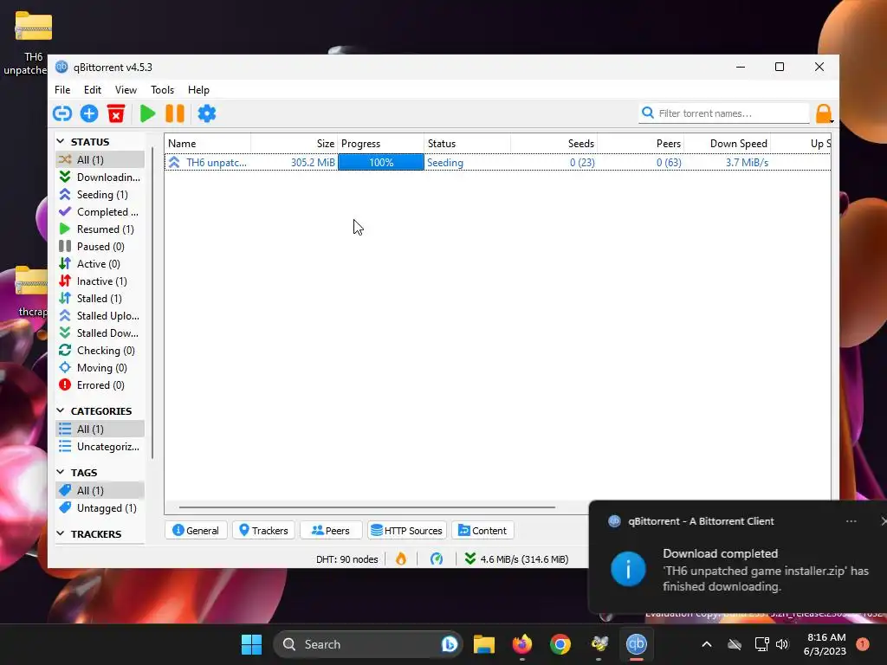Open Options via the gear icon
This screenshot has height=665, width=887.
point(207,113)
